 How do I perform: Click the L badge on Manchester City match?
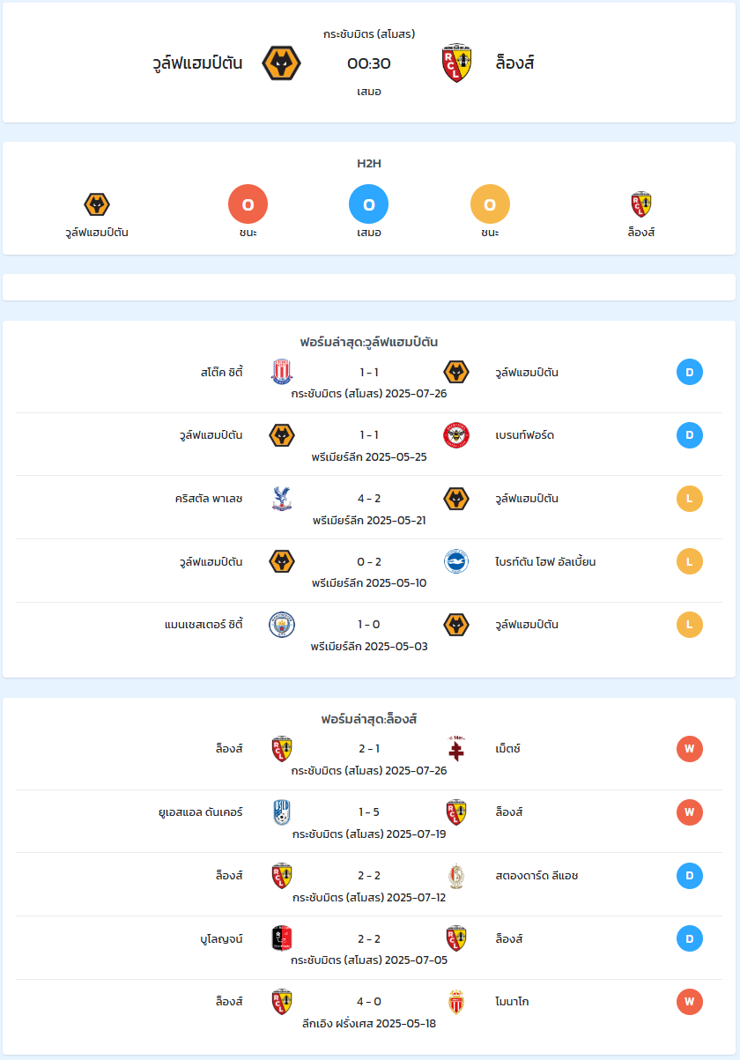[690, 625]
